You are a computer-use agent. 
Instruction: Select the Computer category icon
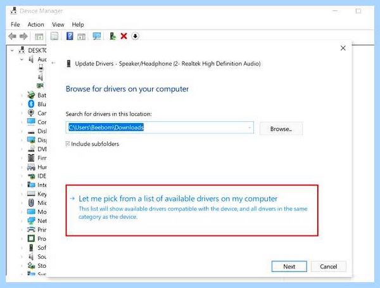click(31, 122)
